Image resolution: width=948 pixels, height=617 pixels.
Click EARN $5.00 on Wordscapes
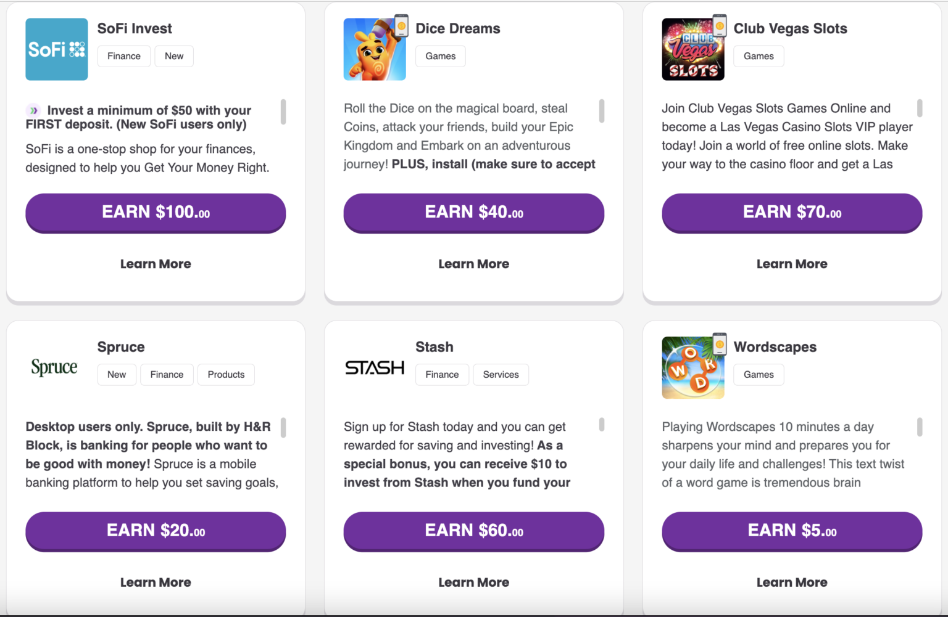click(x=792, y=531)
